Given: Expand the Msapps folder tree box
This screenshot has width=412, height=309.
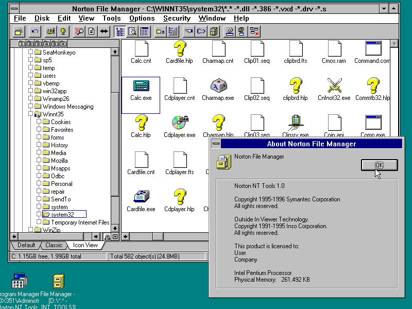Looking at the screenshot, I should point(39,168).
